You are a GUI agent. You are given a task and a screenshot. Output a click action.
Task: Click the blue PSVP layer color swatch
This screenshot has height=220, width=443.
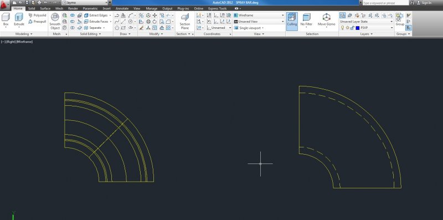[358, 28]
